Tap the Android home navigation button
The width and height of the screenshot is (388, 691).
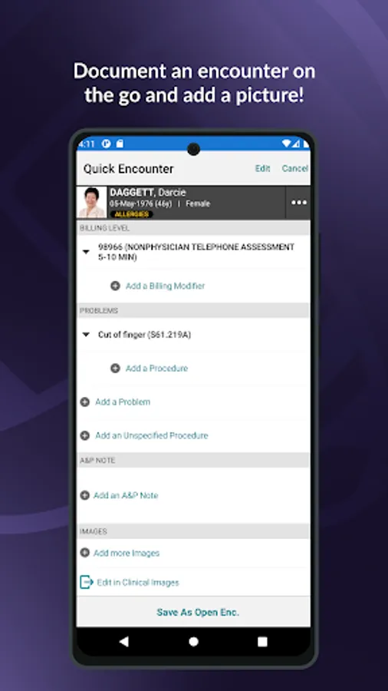[x=193, y=642]
